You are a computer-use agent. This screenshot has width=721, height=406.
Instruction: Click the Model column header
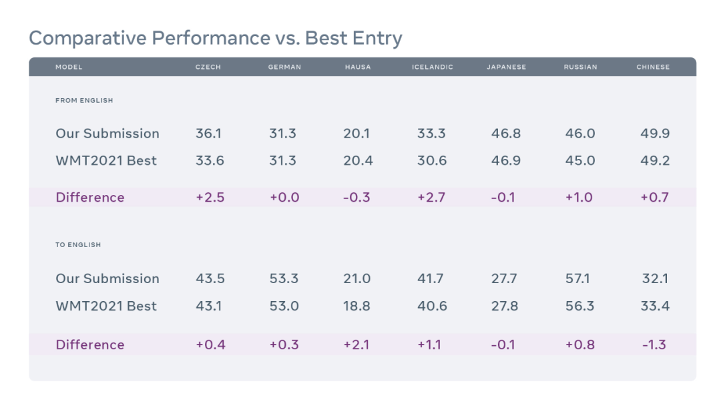[69, 67]
